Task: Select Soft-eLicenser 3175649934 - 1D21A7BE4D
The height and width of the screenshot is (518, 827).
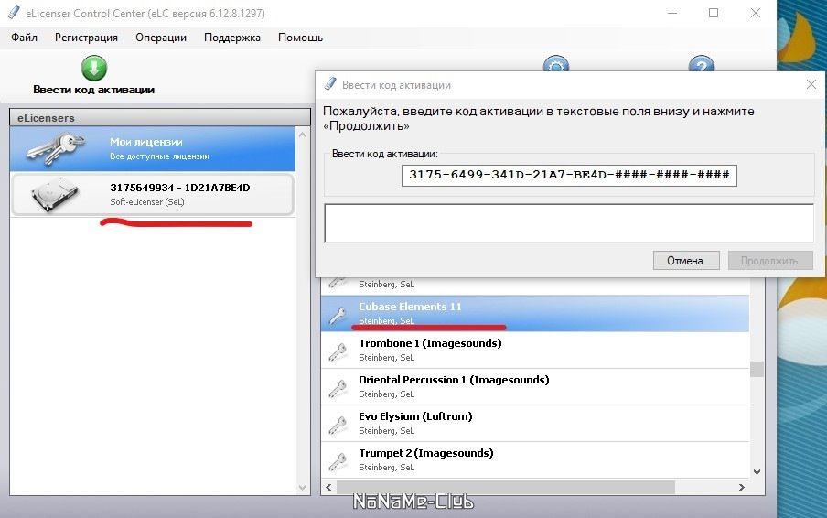Action: click(x=153, y=194)
